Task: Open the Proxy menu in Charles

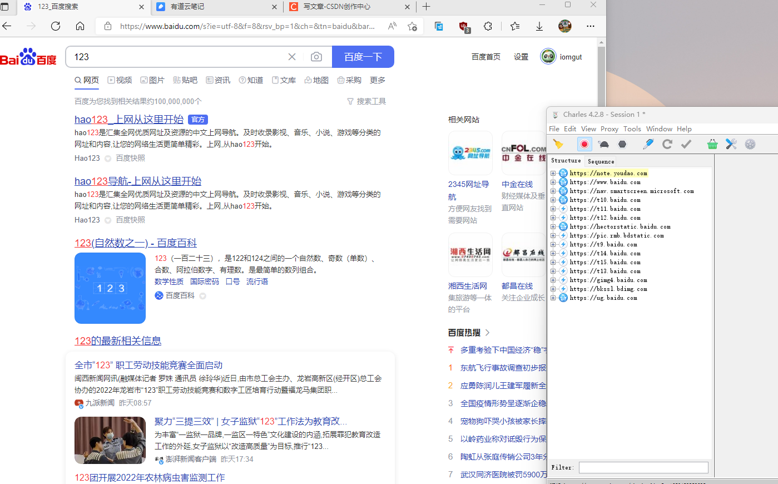Action: coord(609,129)
